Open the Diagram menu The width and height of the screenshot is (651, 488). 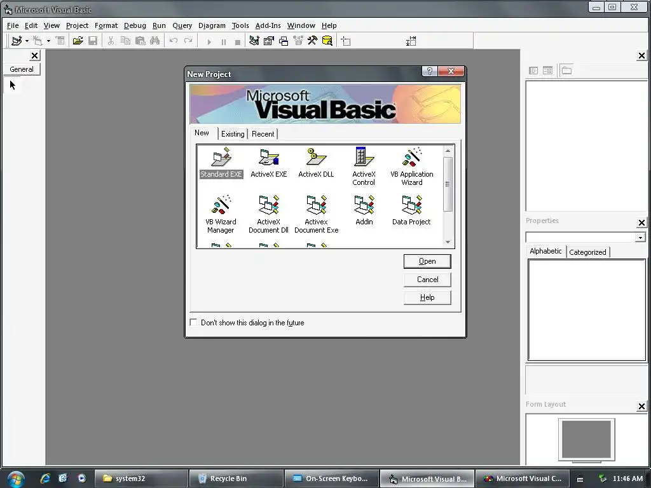click(x=212, y=25)
